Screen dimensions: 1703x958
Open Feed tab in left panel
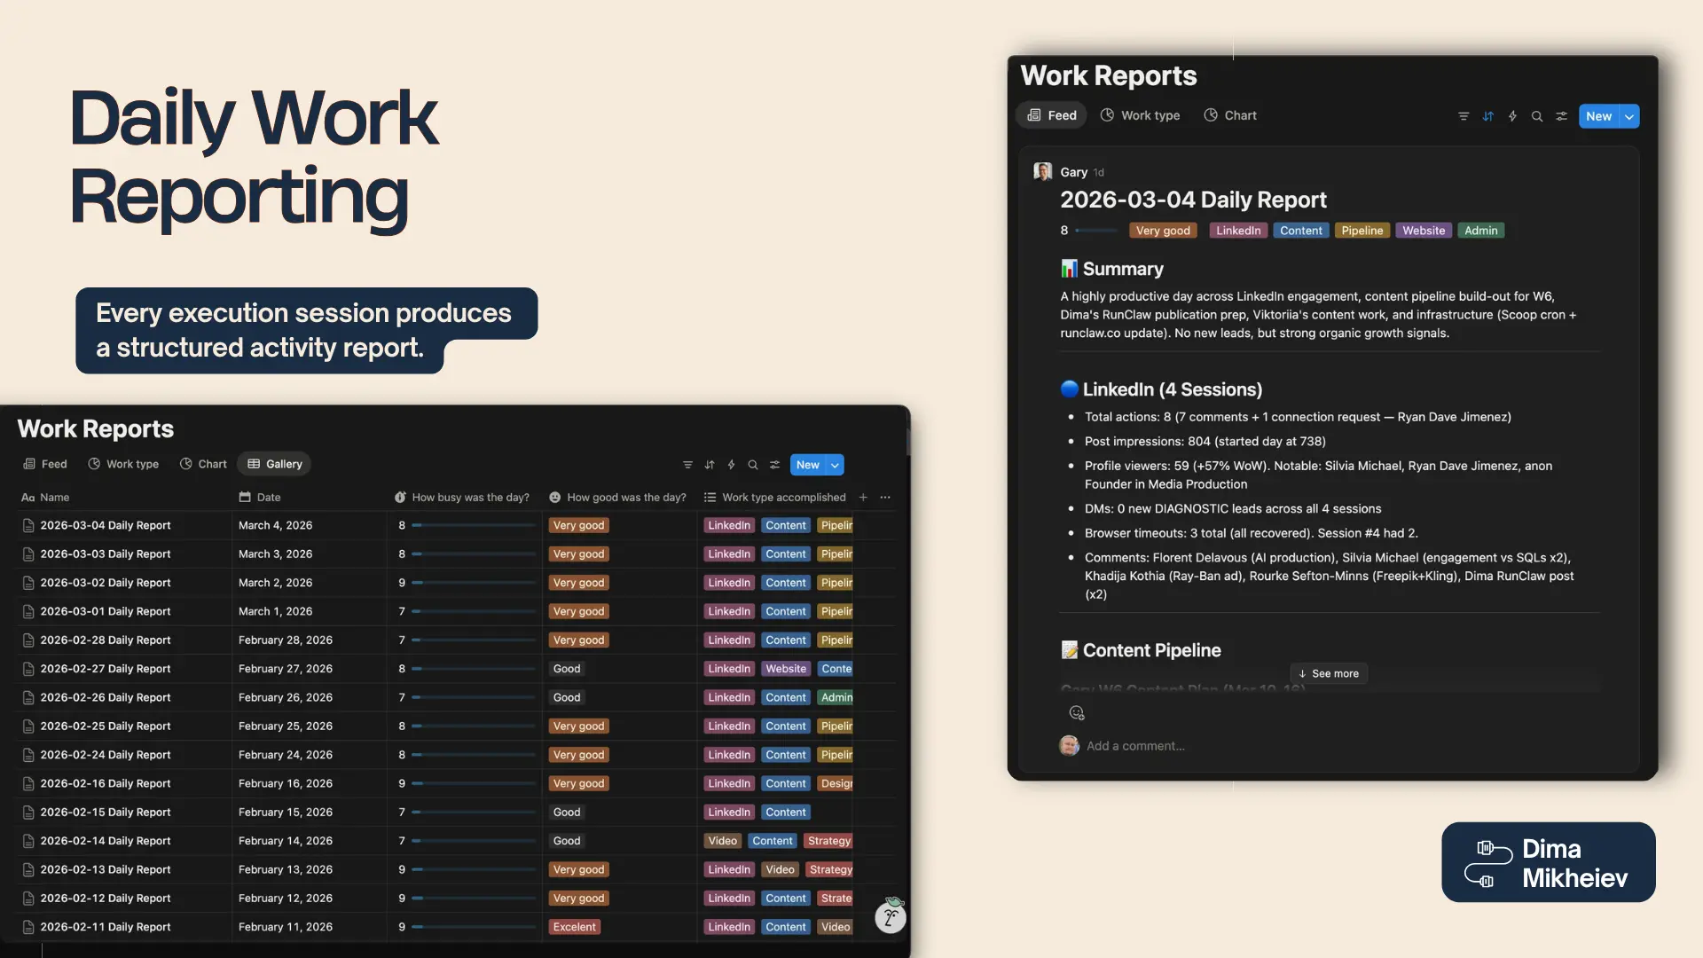[44, 464]
